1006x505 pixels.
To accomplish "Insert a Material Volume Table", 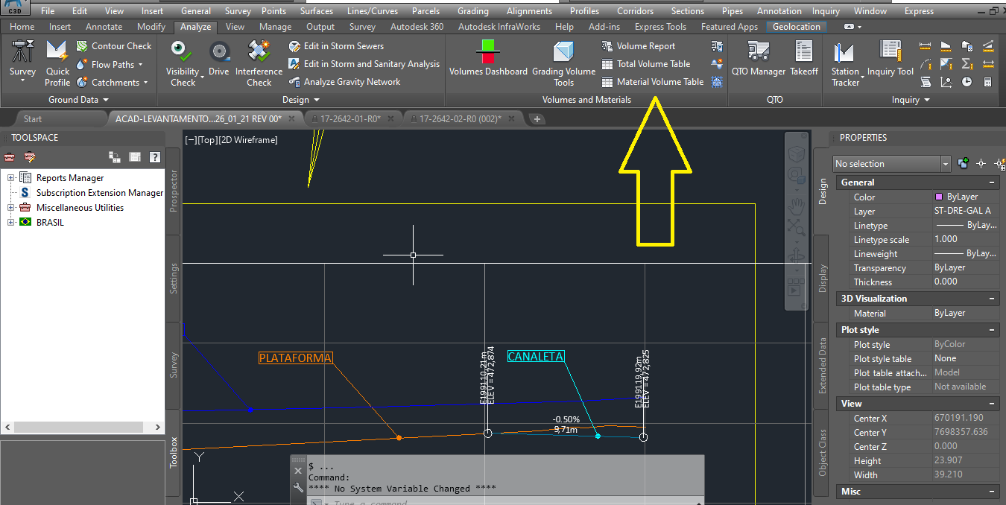I will click(x=652, y=82).
